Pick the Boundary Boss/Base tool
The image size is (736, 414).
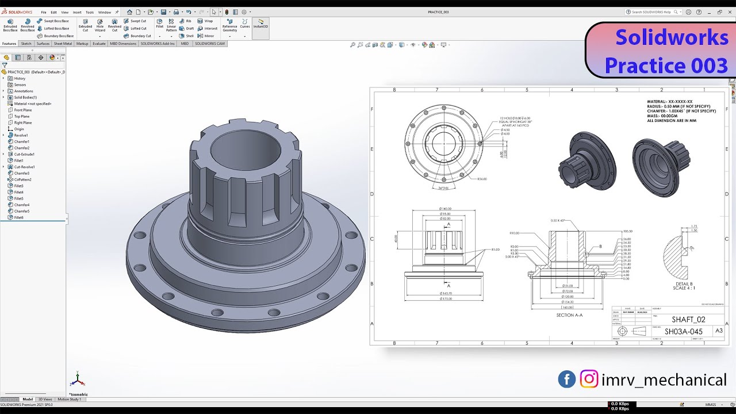pyautogui.click(x=55, y=36)
